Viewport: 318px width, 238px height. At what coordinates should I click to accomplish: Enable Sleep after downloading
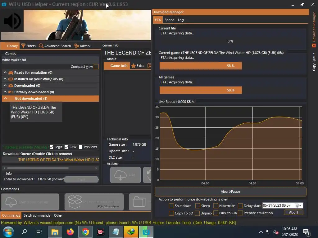coord(198,206)
